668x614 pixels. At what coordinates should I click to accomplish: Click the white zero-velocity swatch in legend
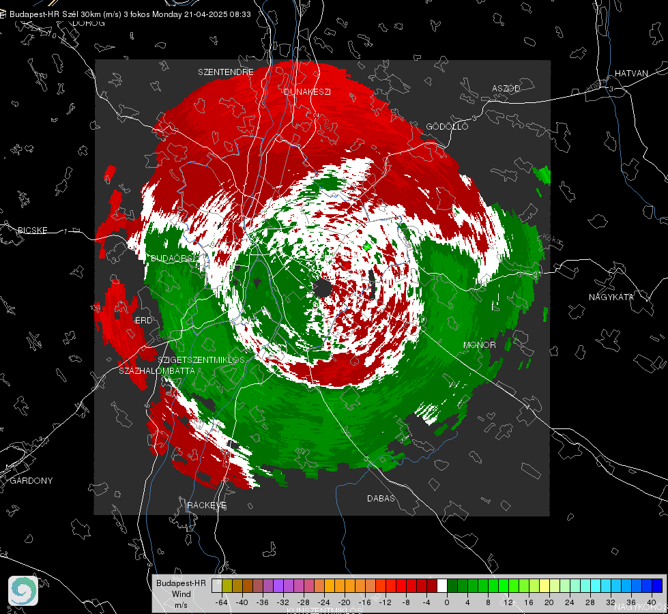coord(442,586)
